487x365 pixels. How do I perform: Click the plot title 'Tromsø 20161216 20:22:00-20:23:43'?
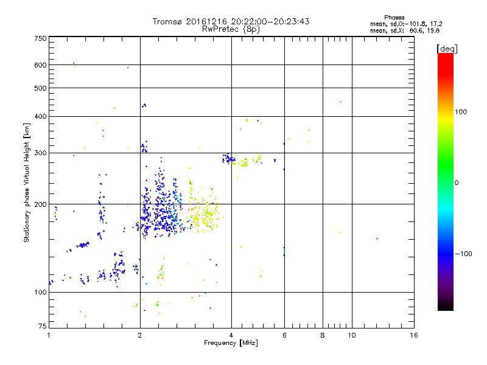coord(231,21)
